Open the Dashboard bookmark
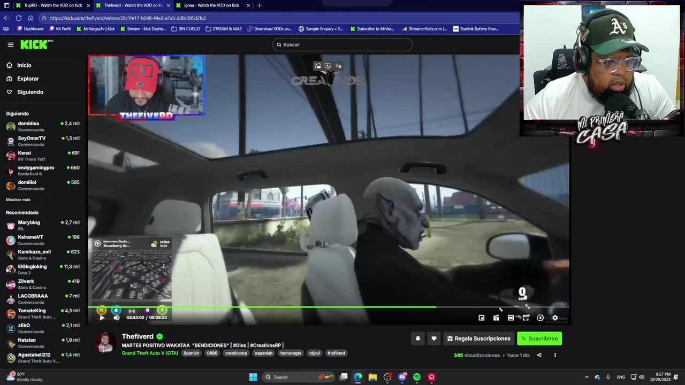Viewport: 685px width, 385px height. [x=30, y=29]
